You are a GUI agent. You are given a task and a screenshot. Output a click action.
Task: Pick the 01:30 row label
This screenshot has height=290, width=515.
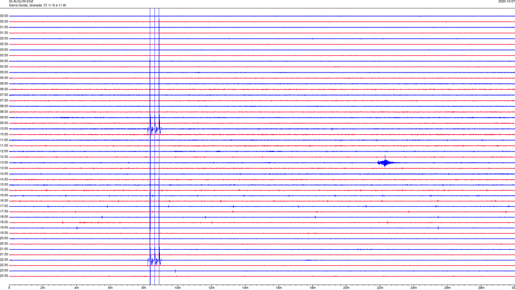pos(4,33)
